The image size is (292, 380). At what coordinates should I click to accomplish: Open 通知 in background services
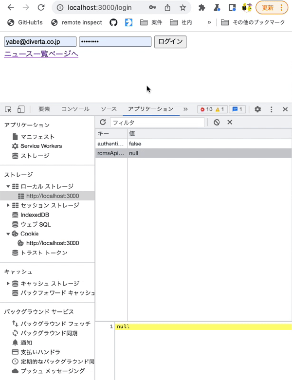pyautogui.click(x=22, y=343)
